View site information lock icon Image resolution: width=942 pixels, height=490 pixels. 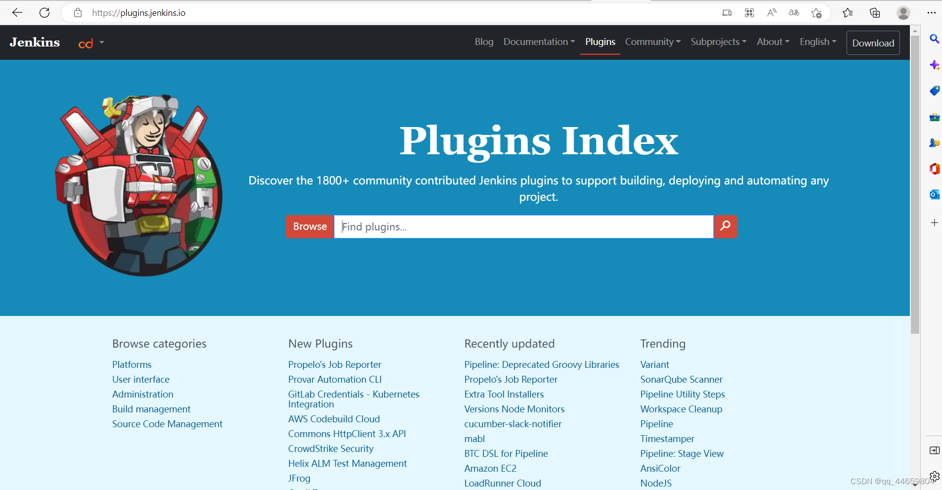tap(78, 13)
